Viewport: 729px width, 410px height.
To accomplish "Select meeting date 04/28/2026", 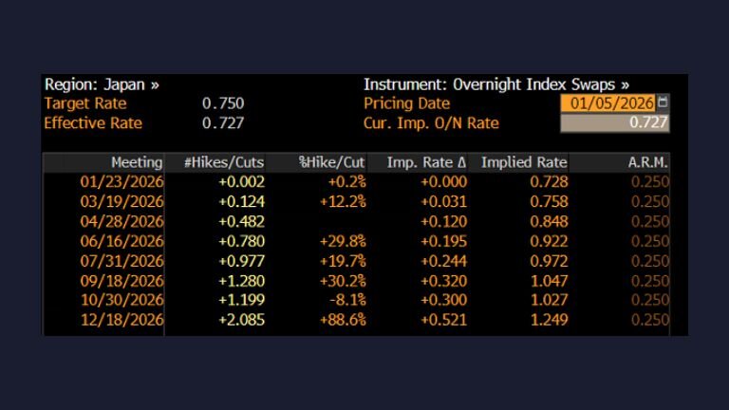I will coord(121,221).
